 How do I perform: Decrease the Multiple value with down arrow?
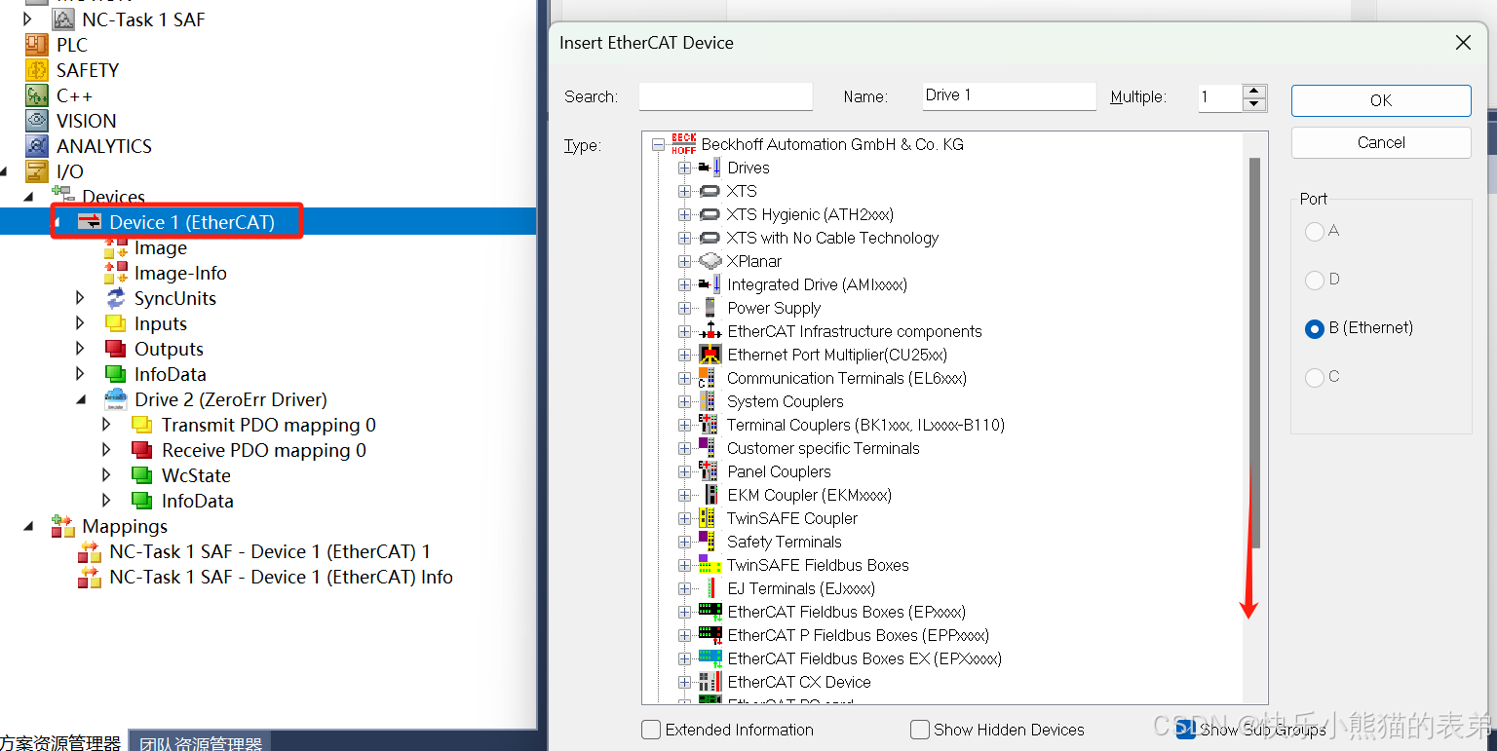pos(1254,104)
